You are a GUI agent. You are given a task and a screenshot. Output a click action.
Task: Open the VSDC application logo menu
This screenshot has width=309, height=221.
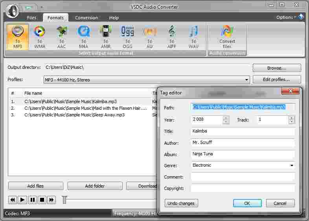(x=12, y=11)
